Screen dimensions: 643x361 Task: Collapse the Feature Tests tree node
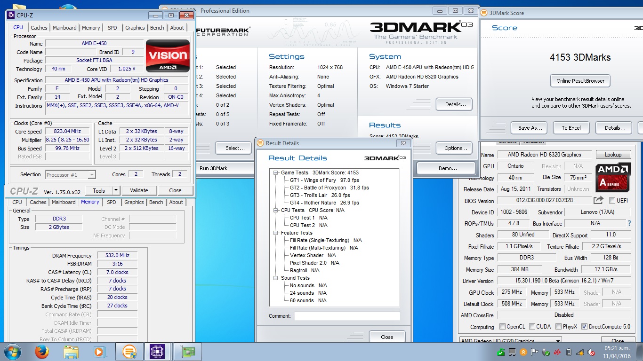[275, 233]
